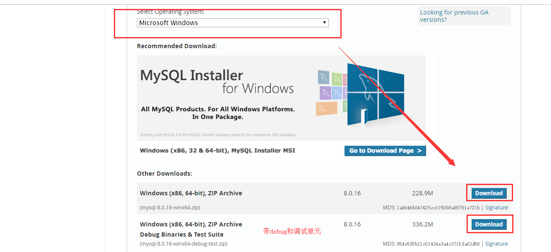This screenshot has height=252, width=551.
Task: Download the 228.9M ZIP Archive
Action: click(x=489, y=193)
